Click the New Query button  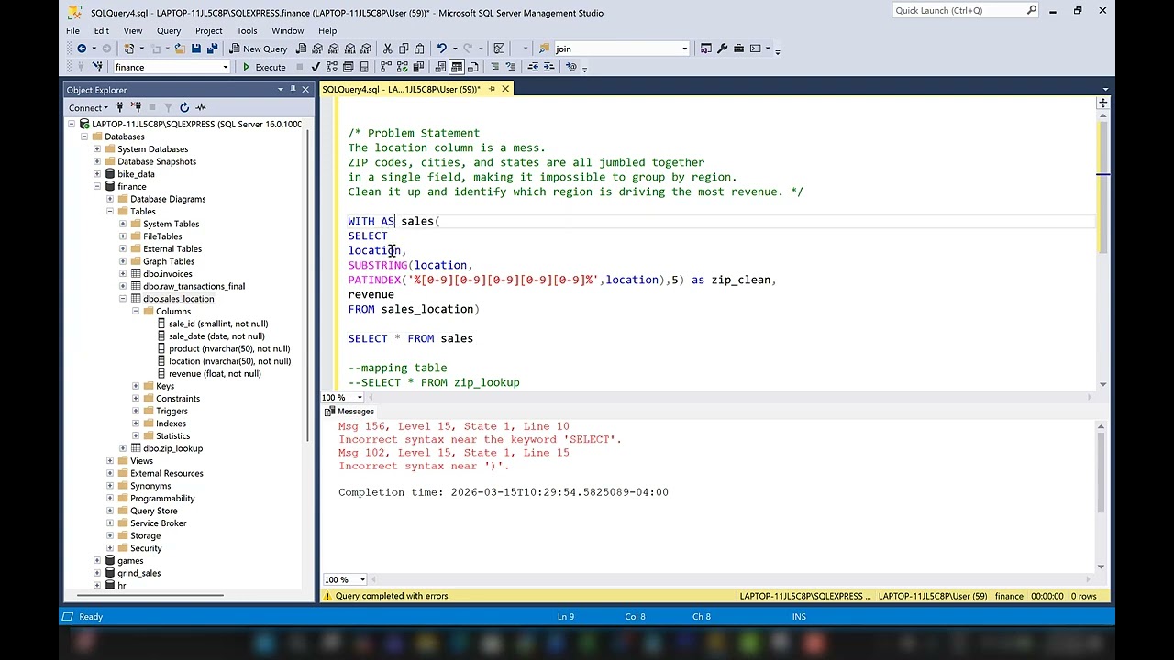259,49
